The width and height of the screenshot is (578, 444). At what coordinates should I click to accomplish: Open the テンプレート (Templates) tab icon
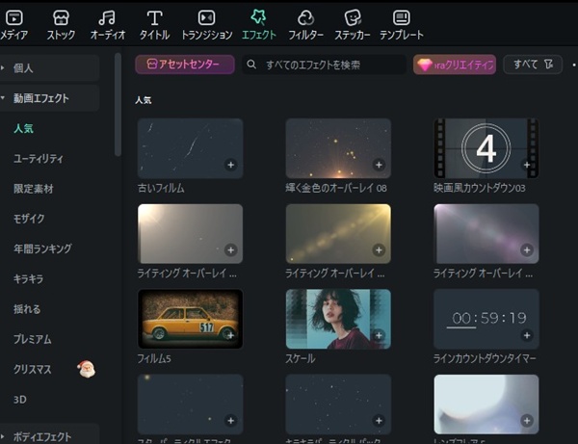[x=401, y=18]
